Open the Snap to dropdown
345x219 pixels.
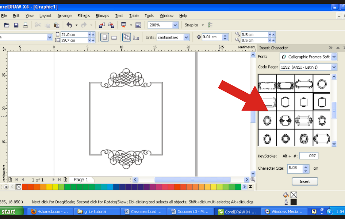click(203, 25)
